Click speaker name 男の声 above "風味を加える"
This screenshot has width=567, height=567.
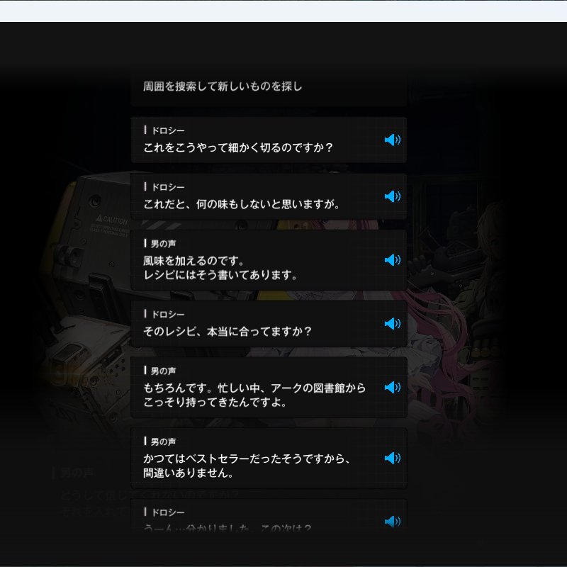(164, 244)
